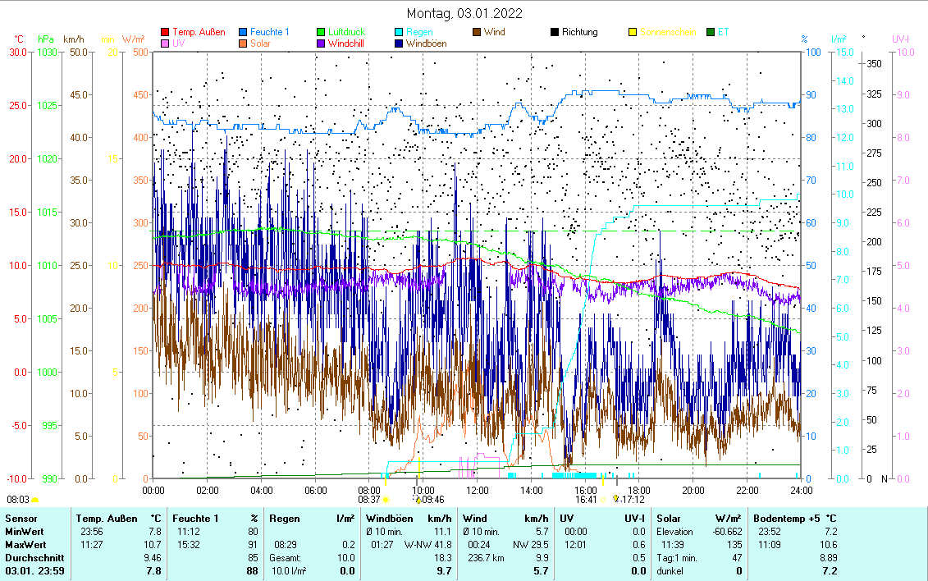Click the dark green ET legend square
This screenshot has height=581, width=928.
tap(711, 33)
